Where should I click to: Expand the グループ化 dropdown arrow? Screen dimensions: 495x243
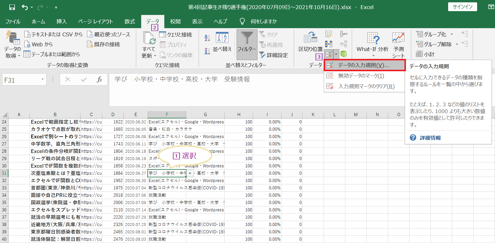pos(452,35)
